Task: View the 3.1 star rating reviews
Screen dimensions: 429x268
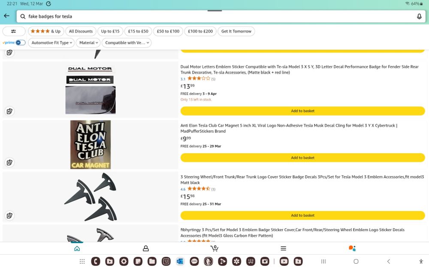Action: click(x=198, y=79)
